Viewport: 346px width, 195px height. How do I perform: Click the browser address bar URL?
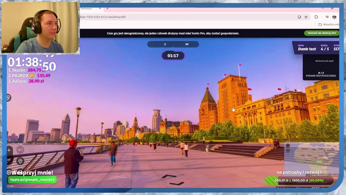[102, 17]
